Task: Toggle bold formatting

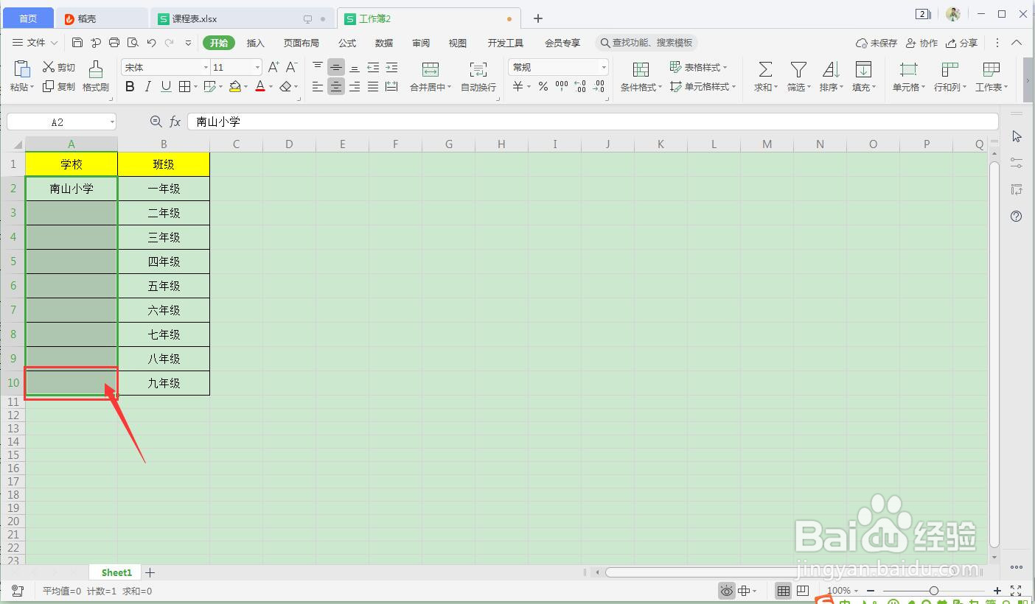Action: (130, 86)
